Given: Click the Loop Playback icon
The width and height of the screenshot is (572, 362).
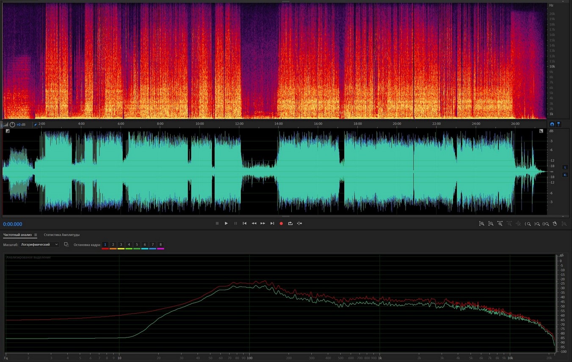Looking at the screenshot, I should (290, 224).
